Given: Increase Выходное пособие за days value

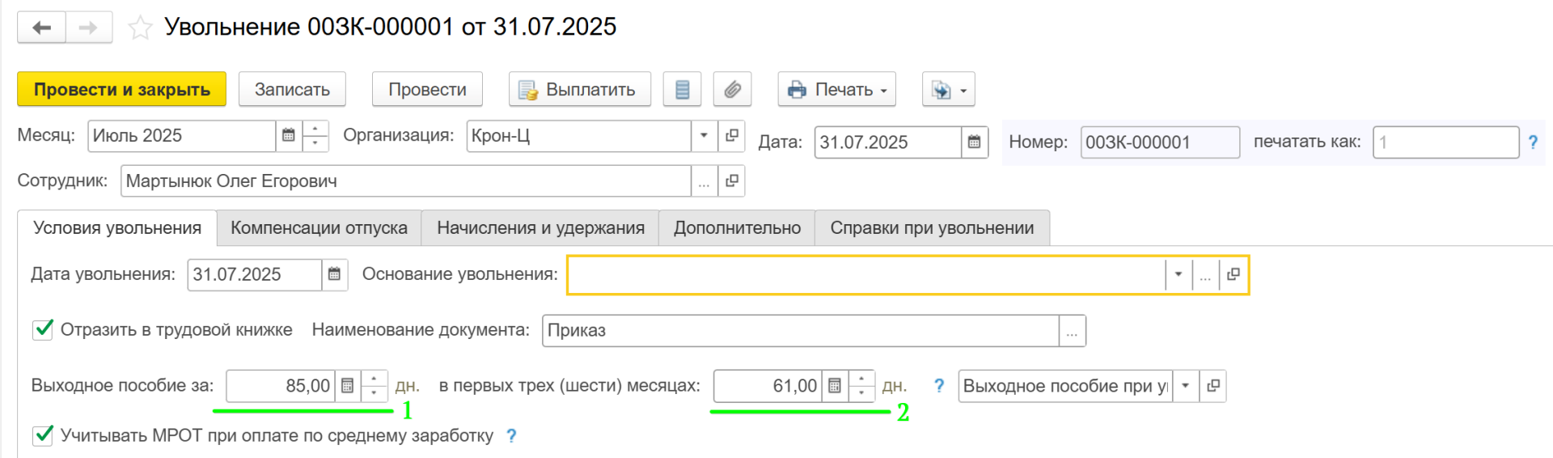Looking at the screenshot, I should 374,379.
